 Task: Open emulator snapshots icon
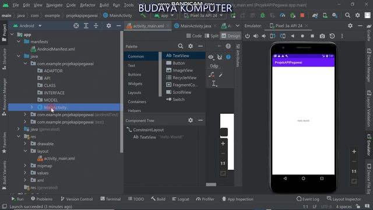point(332,36)
